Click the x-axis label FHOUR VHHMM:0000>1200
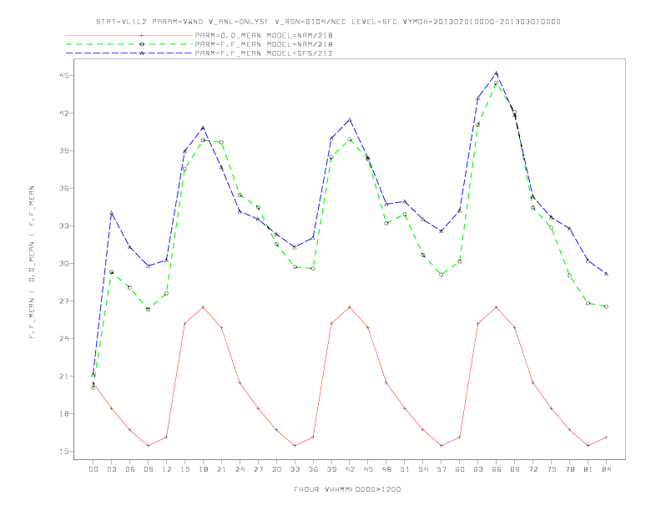 pos(347,489)
